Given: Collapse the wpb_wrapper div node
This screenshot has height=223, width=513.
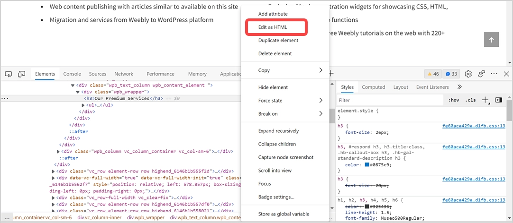Looking at the screenshot, I should pos(78,92).
